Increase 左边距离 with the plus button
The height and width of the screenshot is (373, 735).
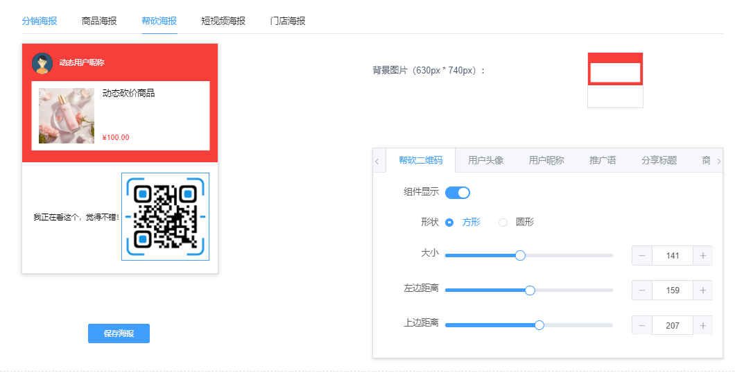point(702,290)
